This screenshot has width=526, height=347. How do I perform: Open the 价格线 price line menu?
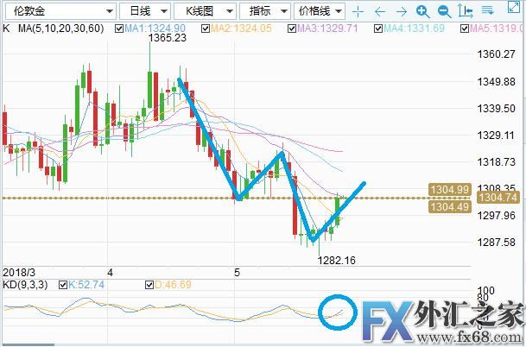pyautogui.click(x=320, y=11)
